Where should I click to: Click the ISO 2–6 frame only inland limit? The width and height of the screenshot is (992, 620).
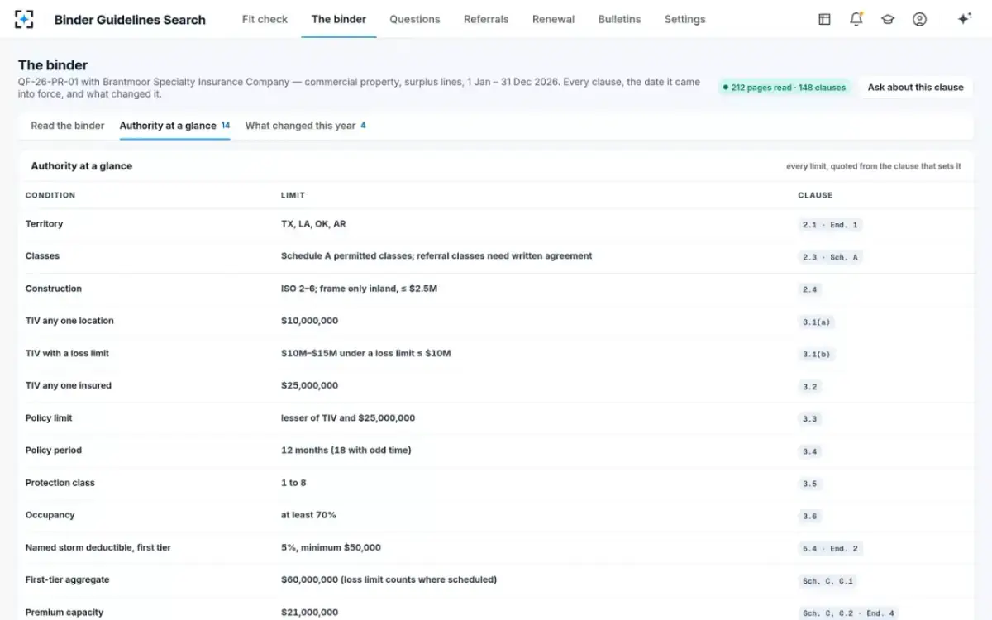[359, 289]
